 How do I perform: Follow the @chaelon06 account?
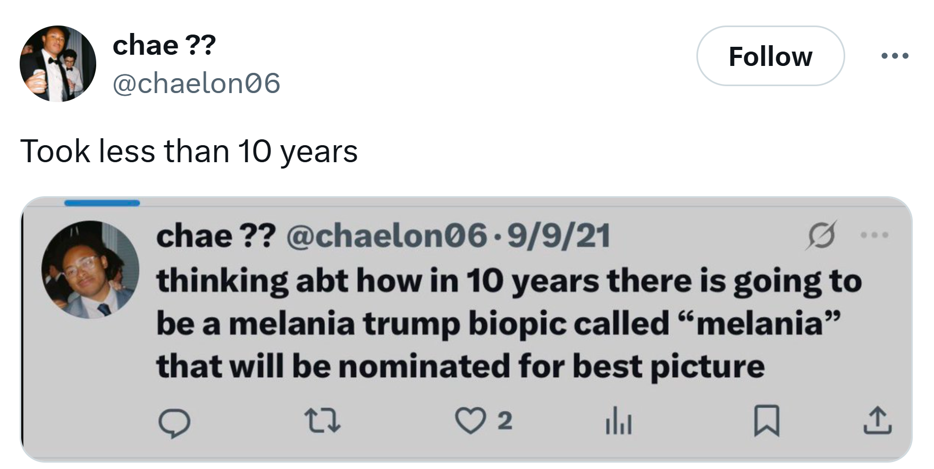point(770,55)
